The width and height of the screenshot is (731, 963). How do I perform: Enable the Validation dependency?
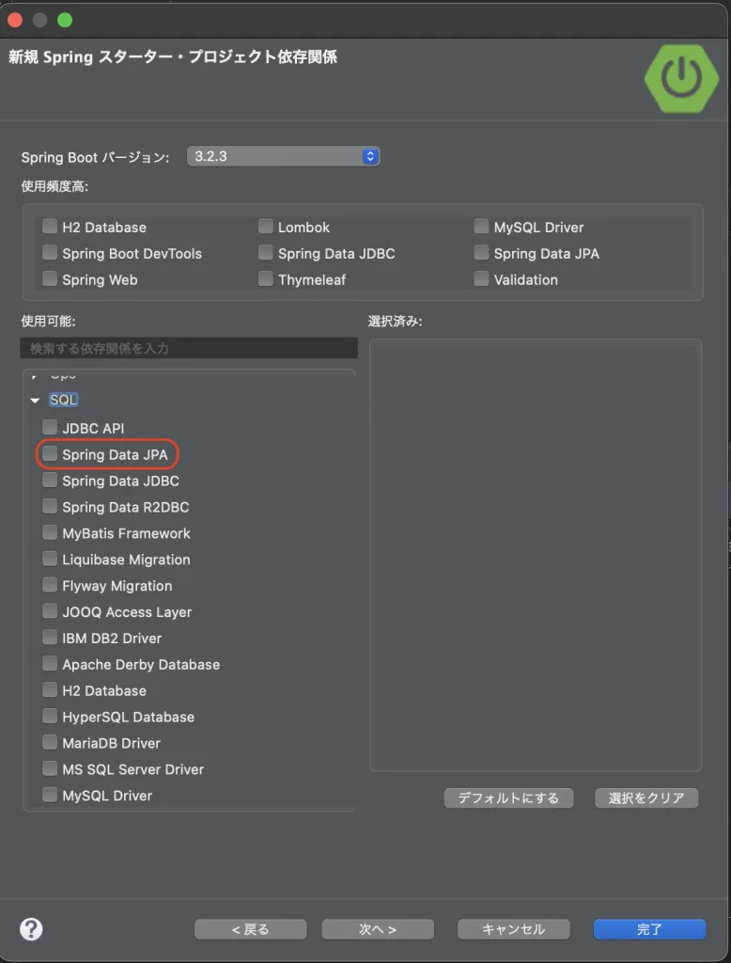[x=482, y=279]
